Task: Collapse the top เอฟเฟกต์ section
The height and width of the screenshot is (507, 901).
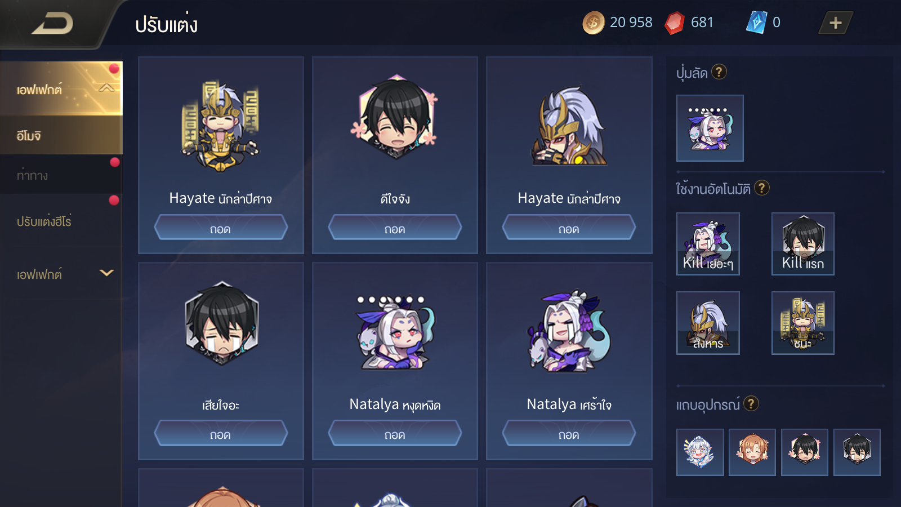Action: (x=106, y=88)
